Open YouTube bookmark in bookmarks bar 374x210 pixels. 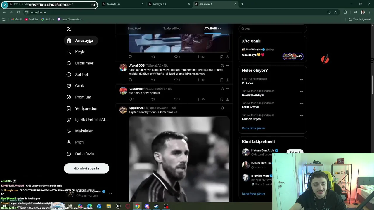point(31,19)
